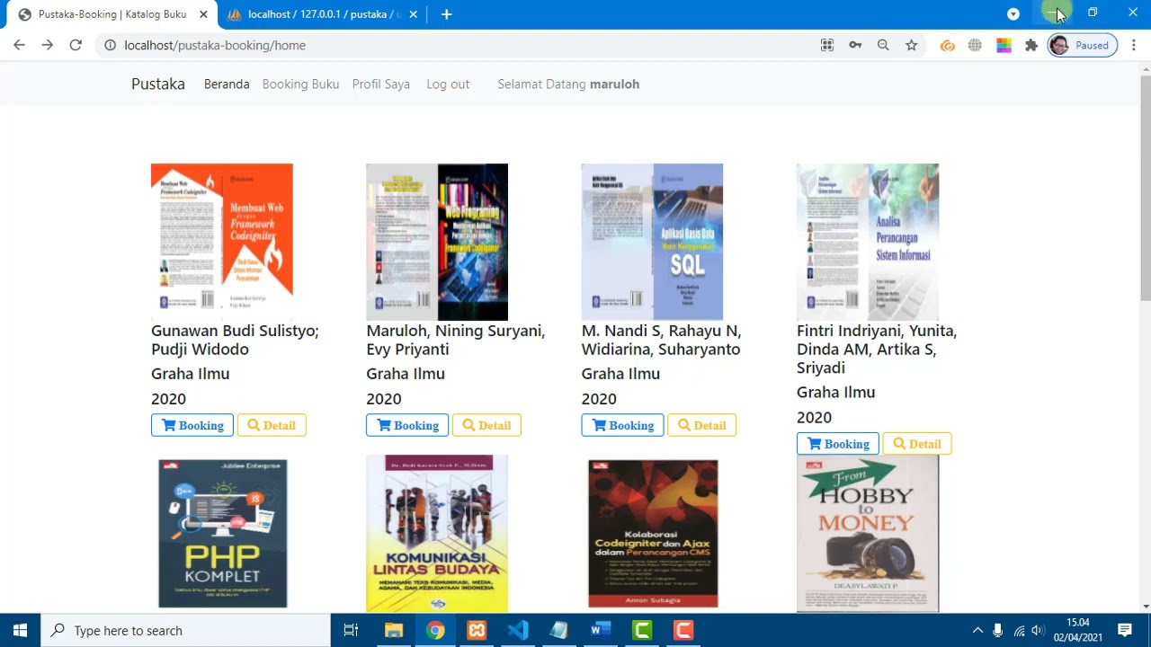1151x647 pixels.
Task: Click the taskbar search box
Action: pyautogui.click(x=186, y=630)
